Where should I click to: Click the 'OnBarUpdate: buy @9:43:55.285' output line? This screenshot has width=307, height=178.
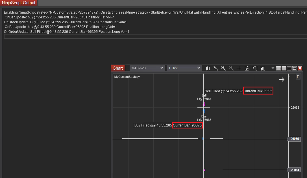60,17
